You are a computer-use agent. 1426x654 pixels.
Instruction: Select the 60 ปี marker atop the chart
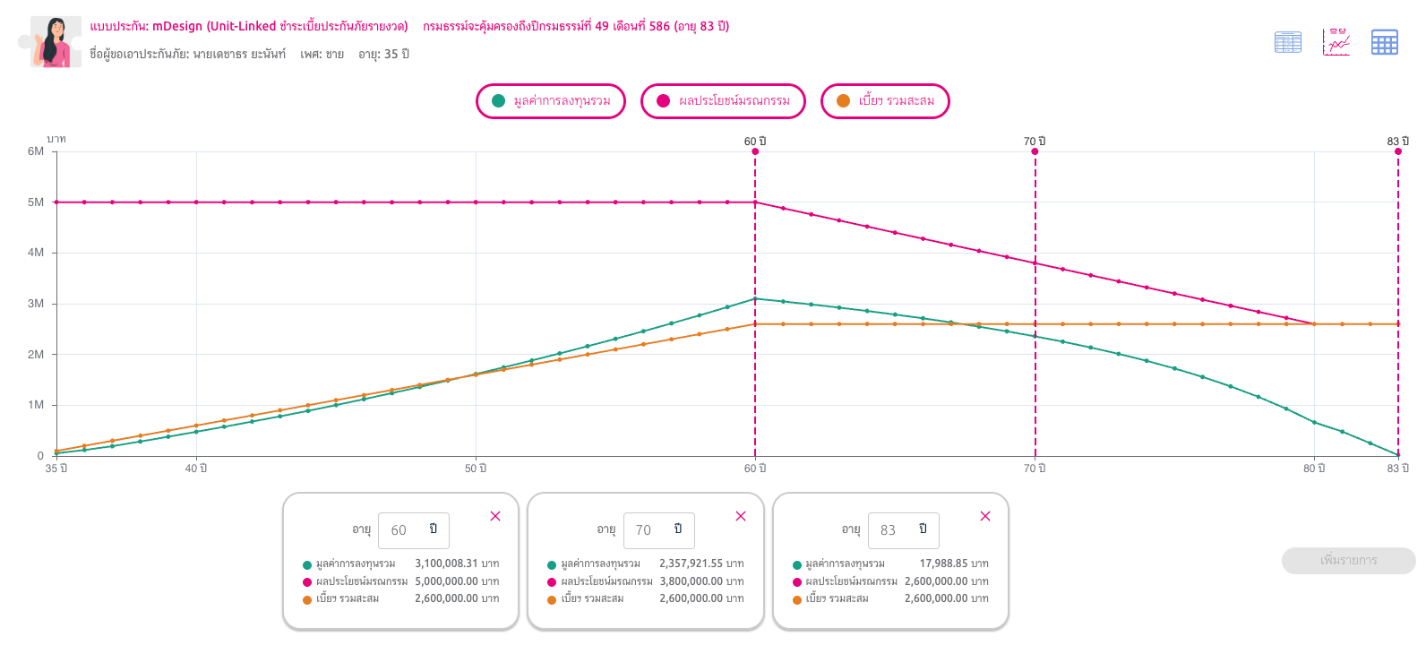[x=755, y=151]
